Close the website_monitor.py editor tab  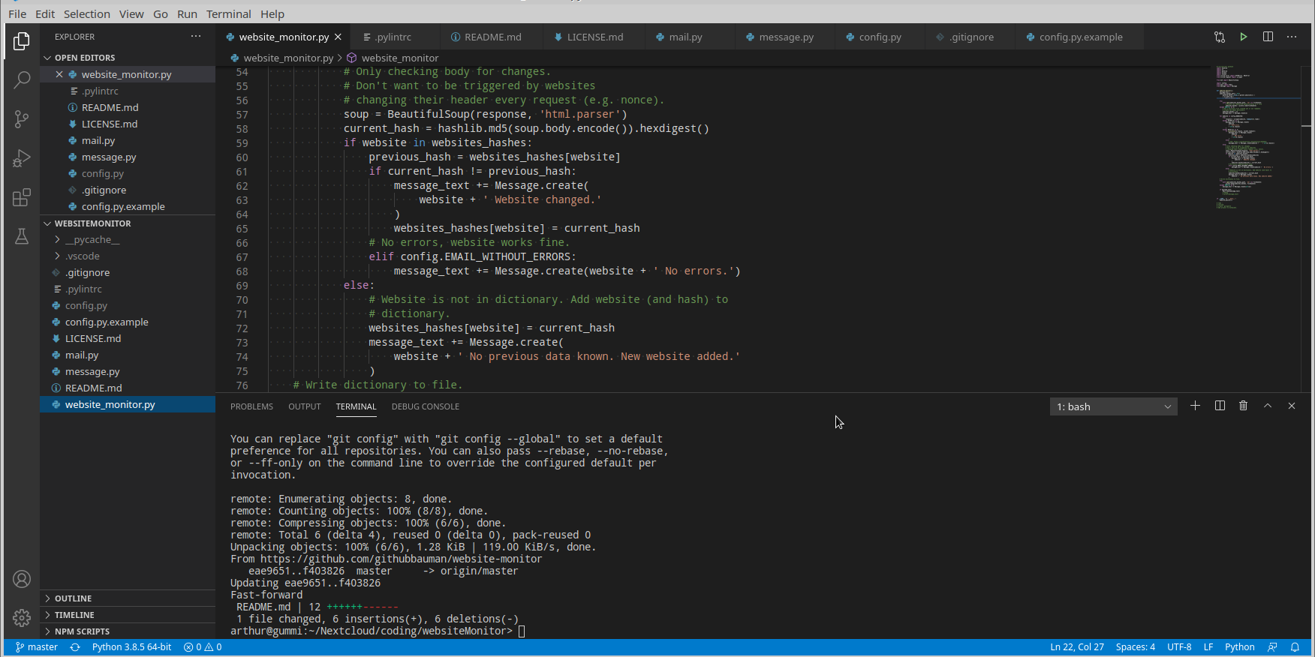(338, 37)
